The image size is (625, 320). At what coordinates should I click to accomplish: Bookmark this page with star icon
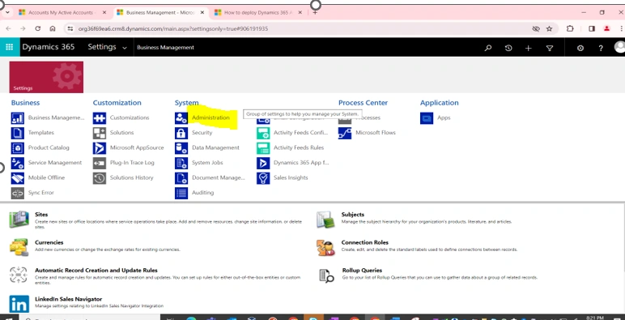coord(549,28)
